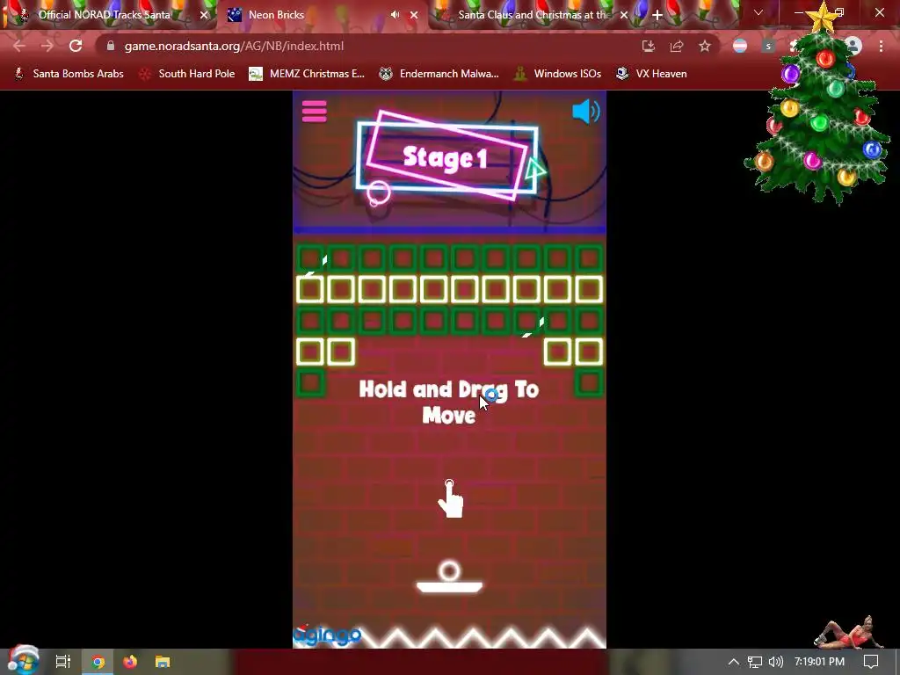This screenshot has width=900, height=675.
Task: Open the Chrome three-dot menu
Action: point(881,46)
